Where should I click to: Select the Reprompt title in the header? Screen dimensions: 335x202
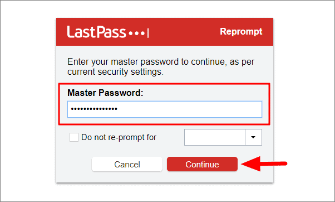(241, 31)
